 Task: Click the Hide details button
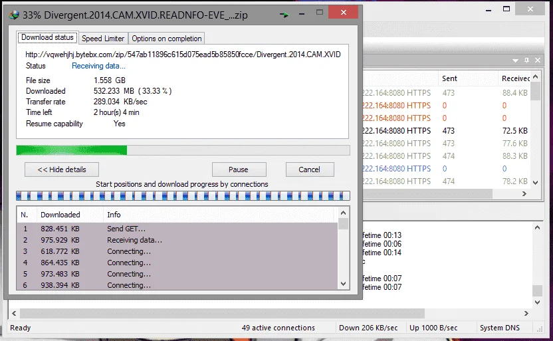62,170
